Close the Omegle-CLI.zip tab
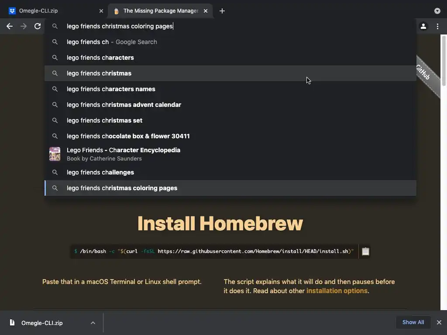Screen dimensions: 447x335 point(101,11)
